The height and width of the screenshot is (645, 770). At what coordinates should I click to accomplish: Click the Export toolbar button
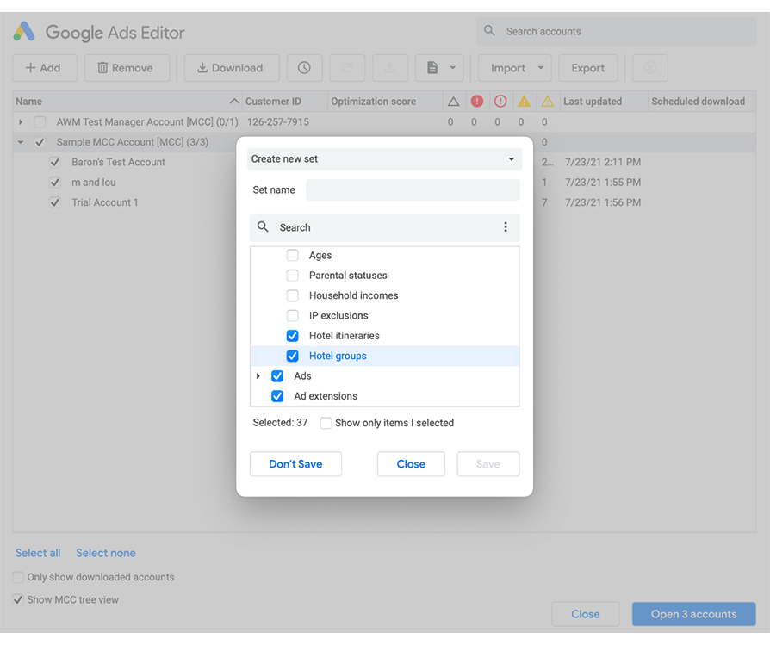(x=587, y=68)
